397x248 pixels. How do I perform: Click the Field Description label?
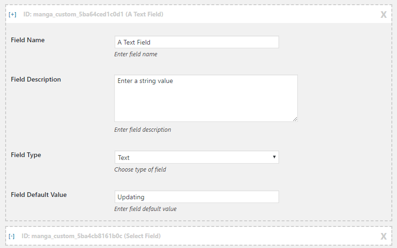(36, 80)
